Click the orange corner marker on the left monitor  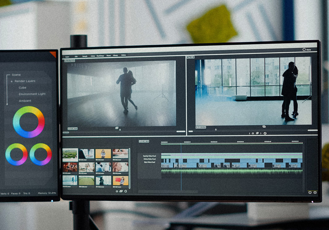tap(53, 54)
